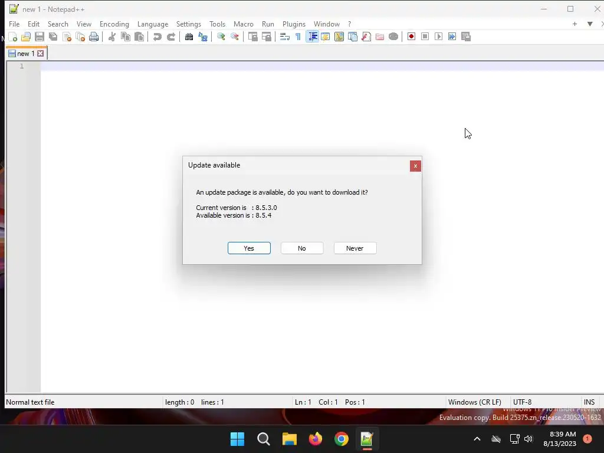Click the Playback macro icon

[x=438, y=37]
